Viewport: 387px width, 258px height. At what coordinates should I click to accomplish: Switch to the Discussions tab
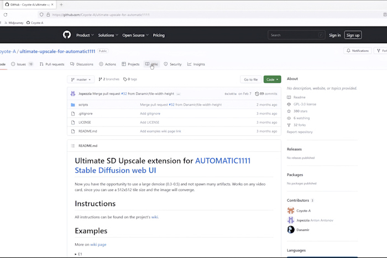[82, 64]
